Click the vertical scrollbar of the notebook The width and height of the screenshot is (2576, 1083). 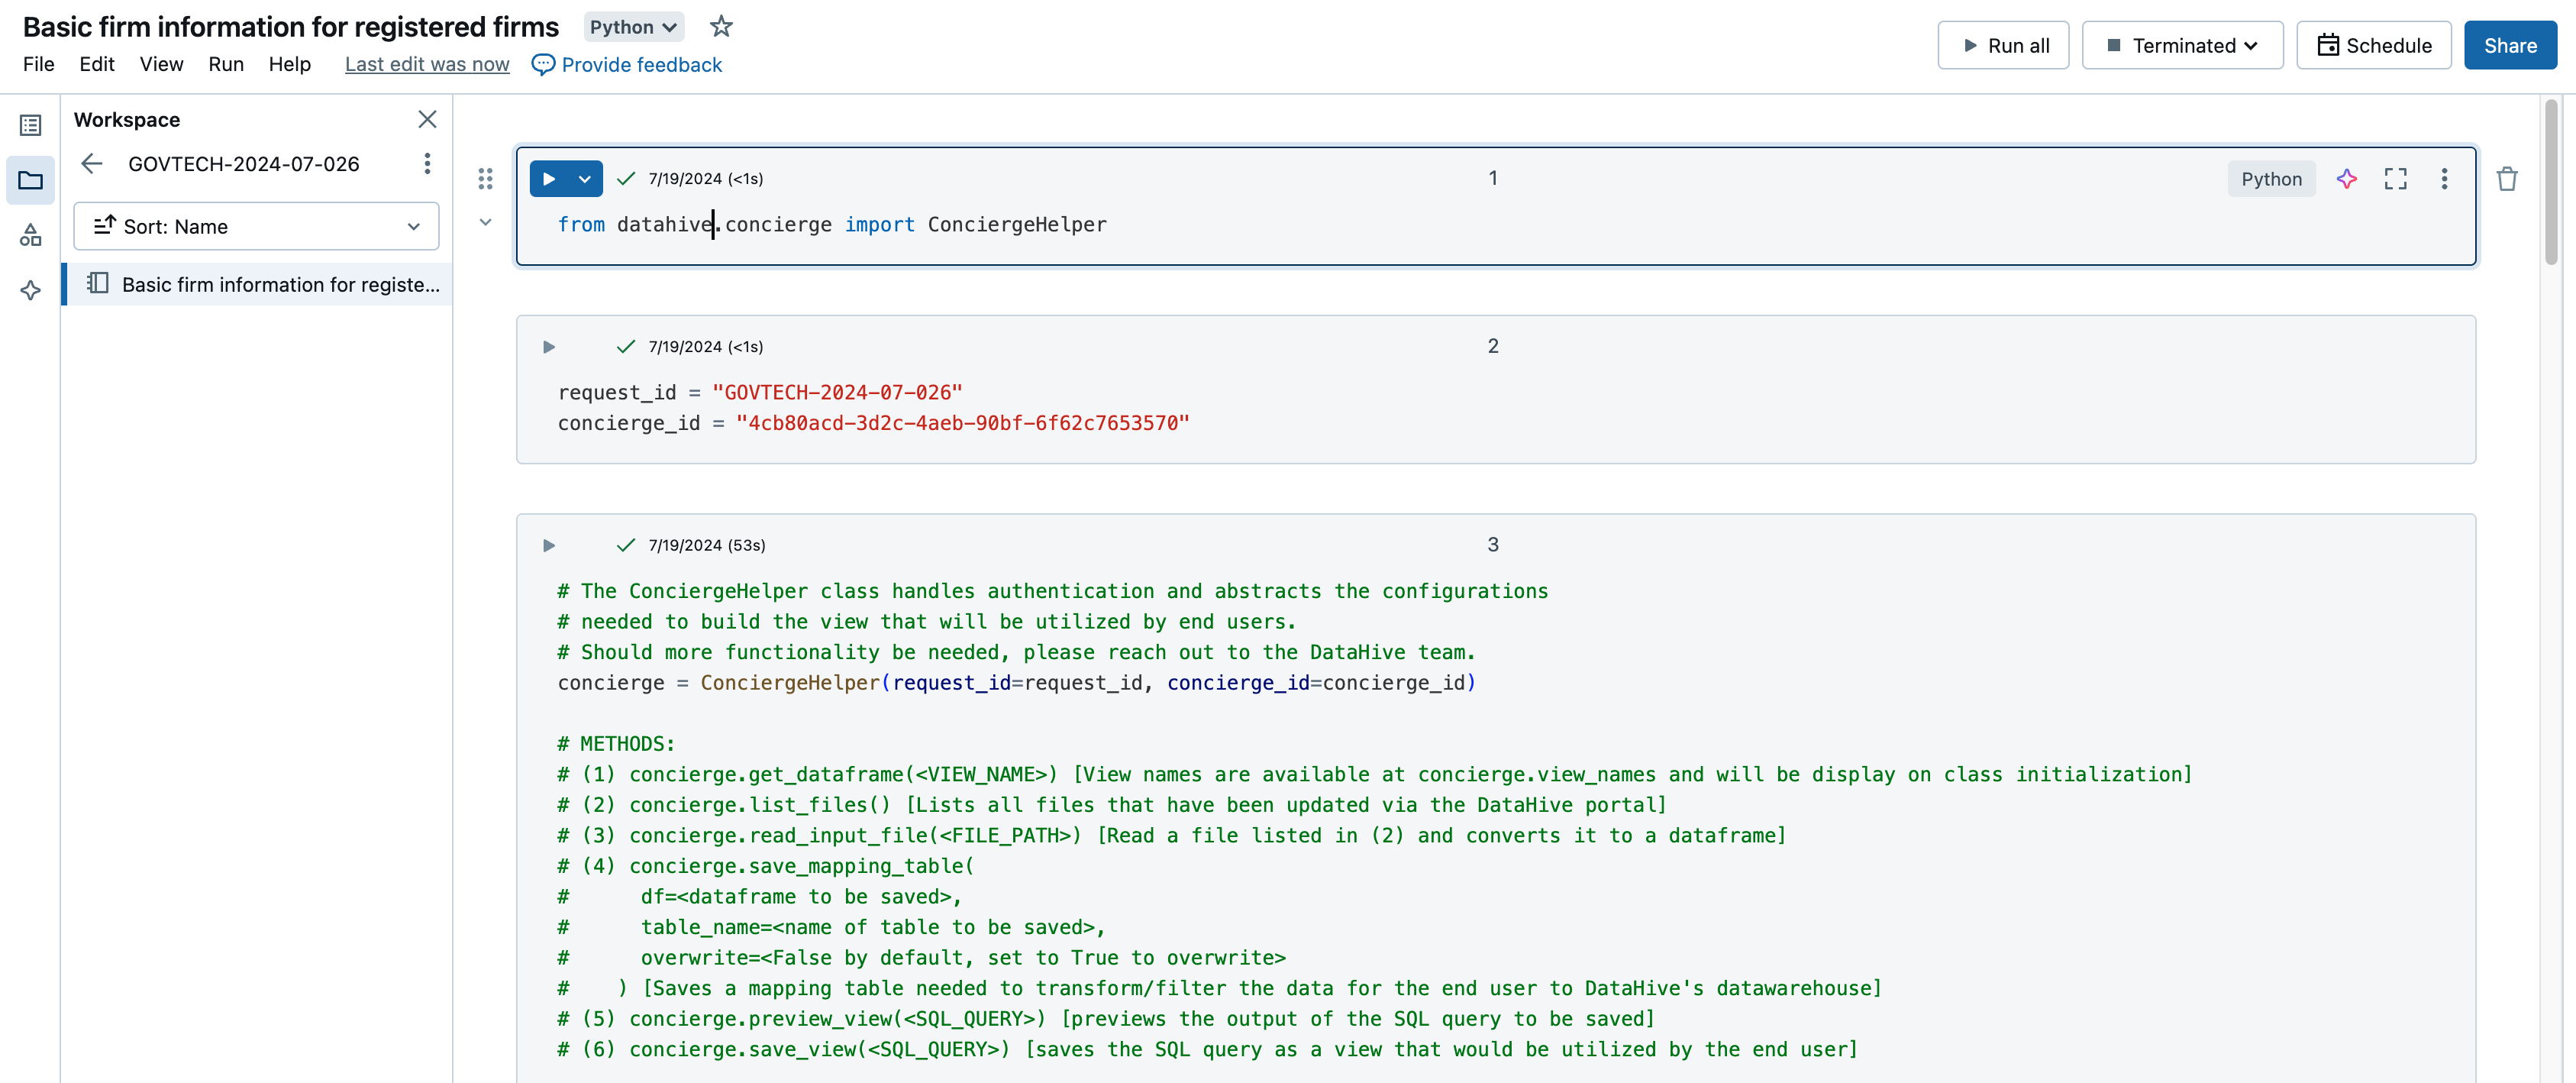(x=2551, y=182)
